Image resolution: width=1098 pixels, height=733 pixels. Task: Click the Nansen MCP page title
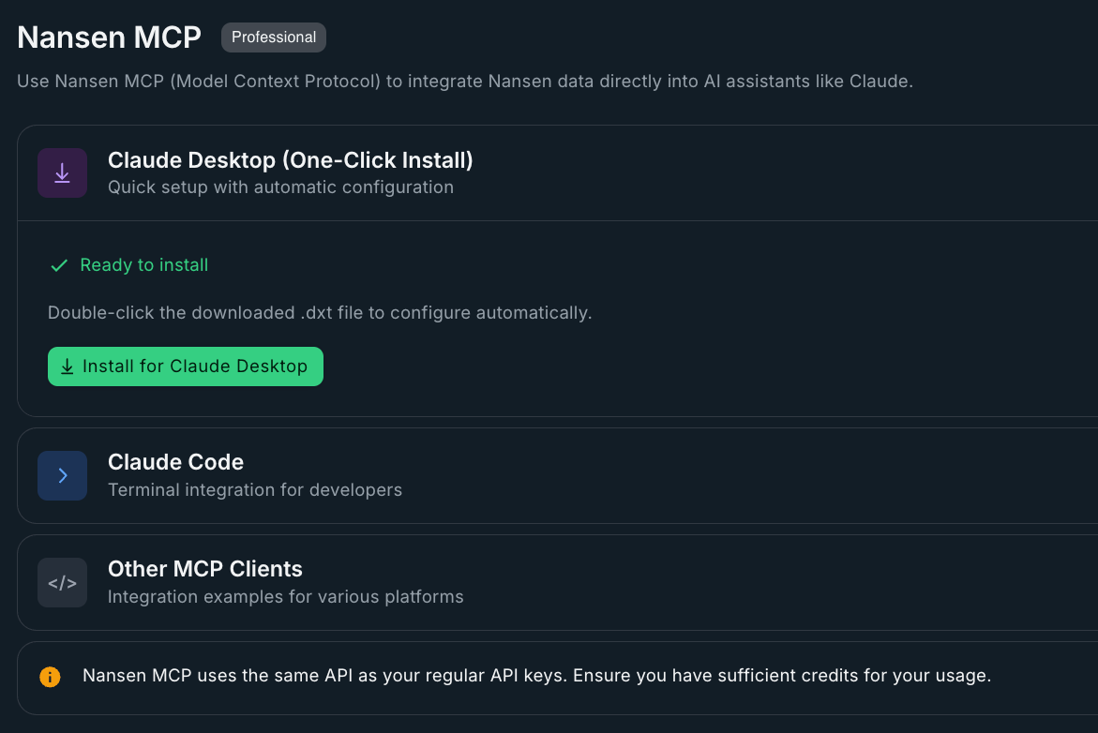(110, 37)
